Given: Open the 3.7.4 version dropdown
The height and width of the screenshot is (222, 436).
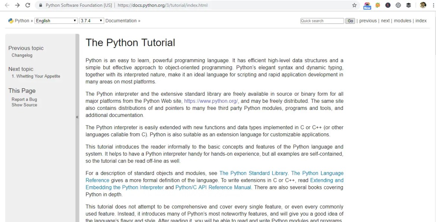Looking at the screenshot, I should pyautogui.click(x=91, y=21).
